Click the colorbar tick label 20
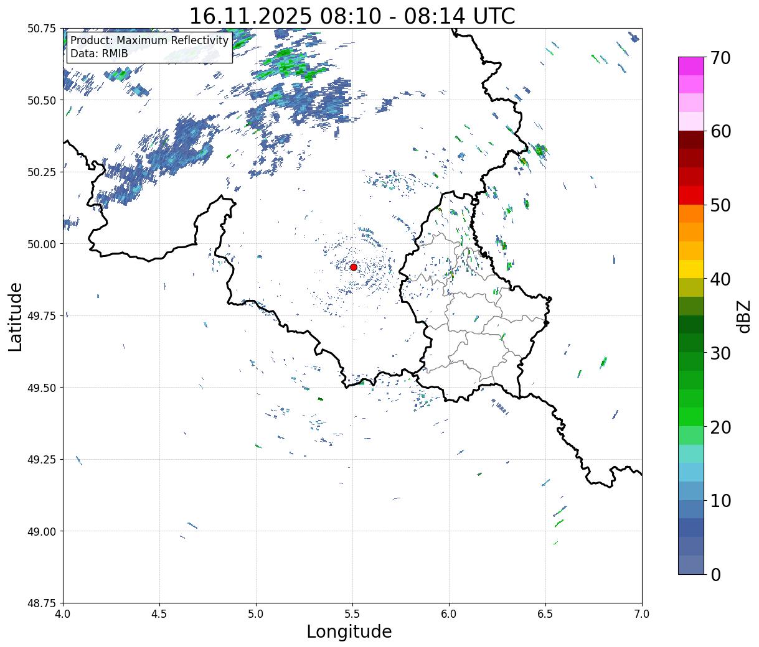This screenshot has height=647, width=759. (x=720, y=427)
